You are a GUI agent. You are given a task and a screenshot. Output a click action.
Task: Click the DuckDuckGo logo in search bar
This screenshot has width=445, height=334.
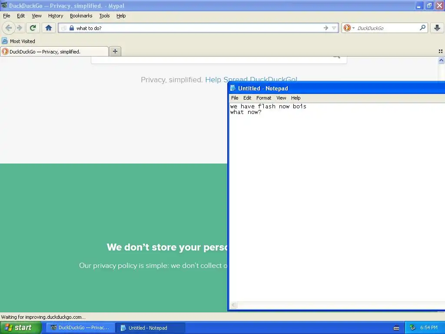347,28
